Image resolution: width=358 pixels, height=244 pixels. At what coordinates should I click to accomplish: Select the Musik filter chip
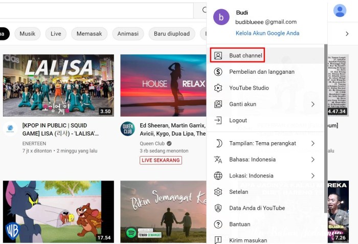[x=28, y=34]
